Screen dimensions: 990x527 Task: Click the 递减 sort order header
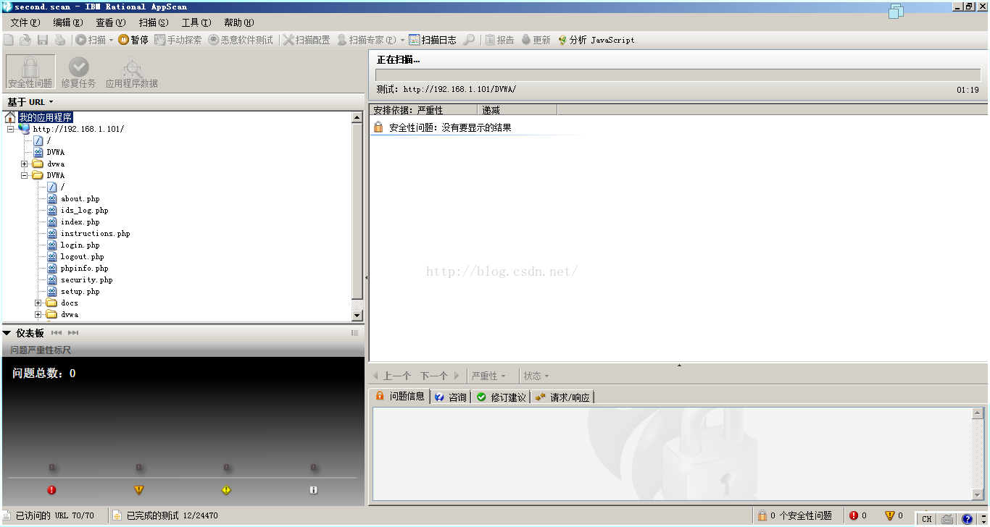tap(517, 110)
